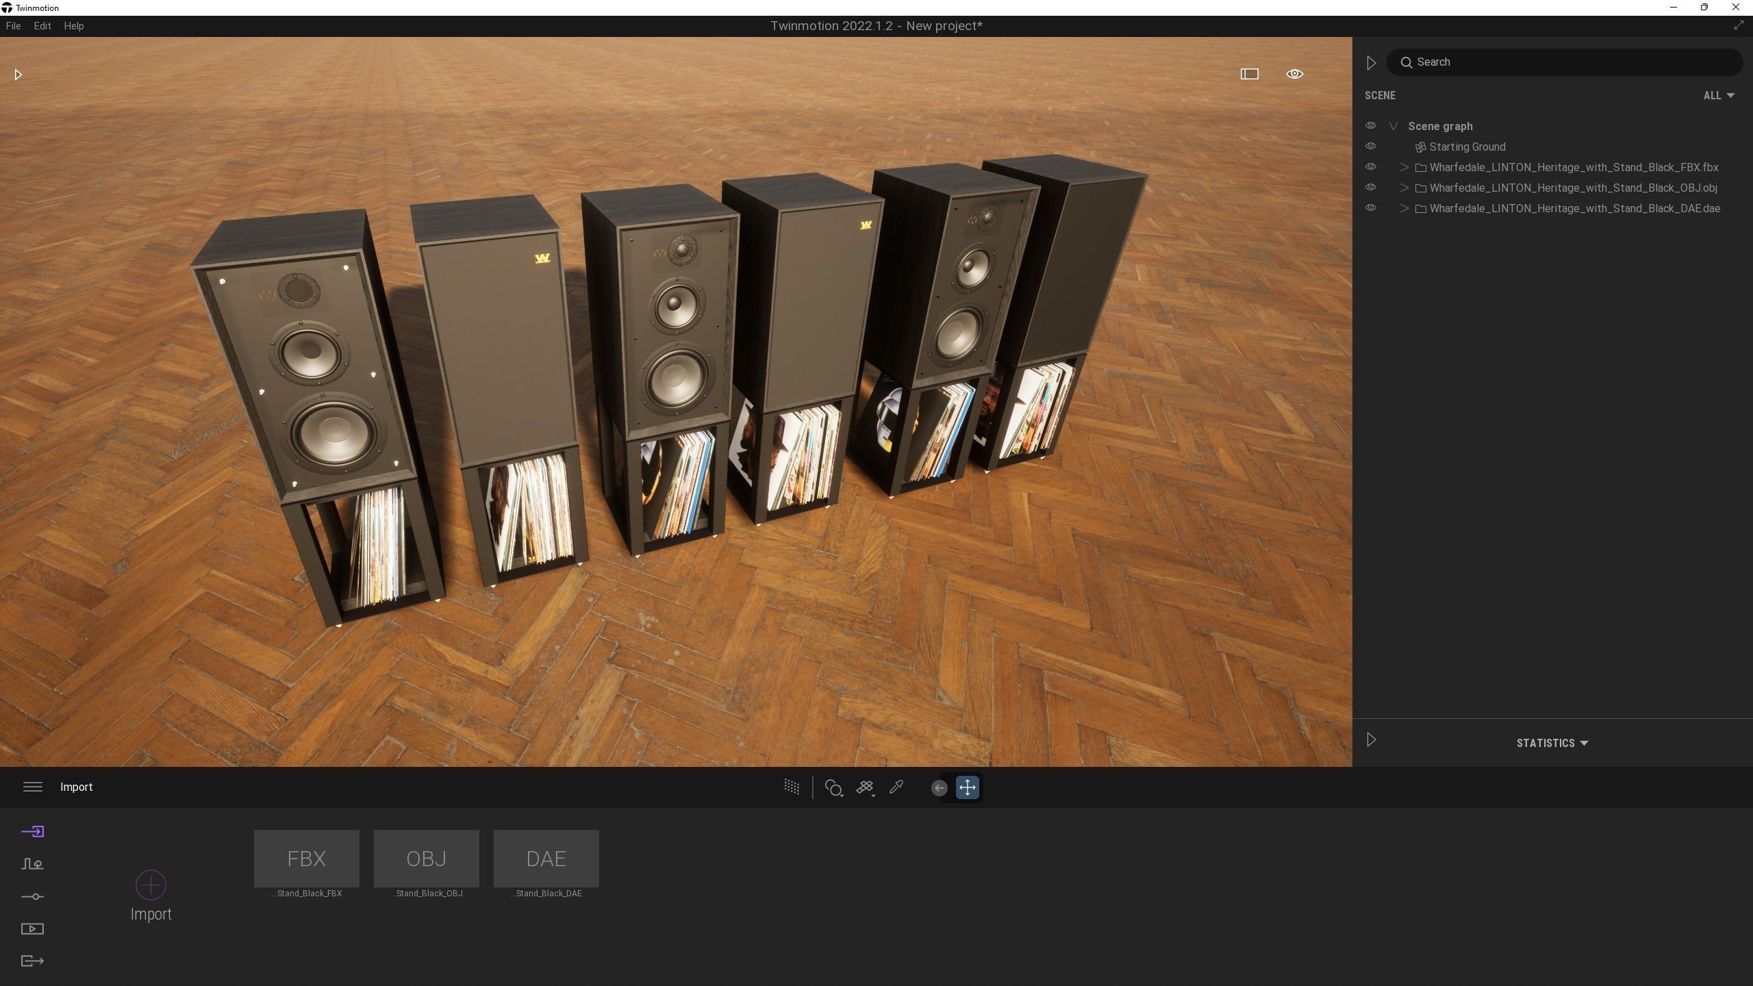Toggle visibility of the FBX.fbx folder
This screenshot has width=1753, height=986.
1370,167
